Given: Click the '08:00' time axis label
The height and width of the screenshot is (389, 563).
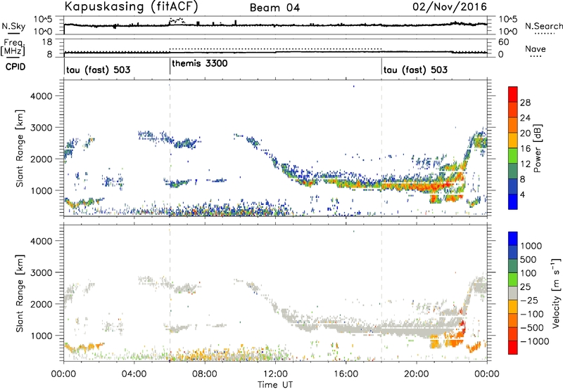Looking at the screenshot, I should tap(205, 374).
